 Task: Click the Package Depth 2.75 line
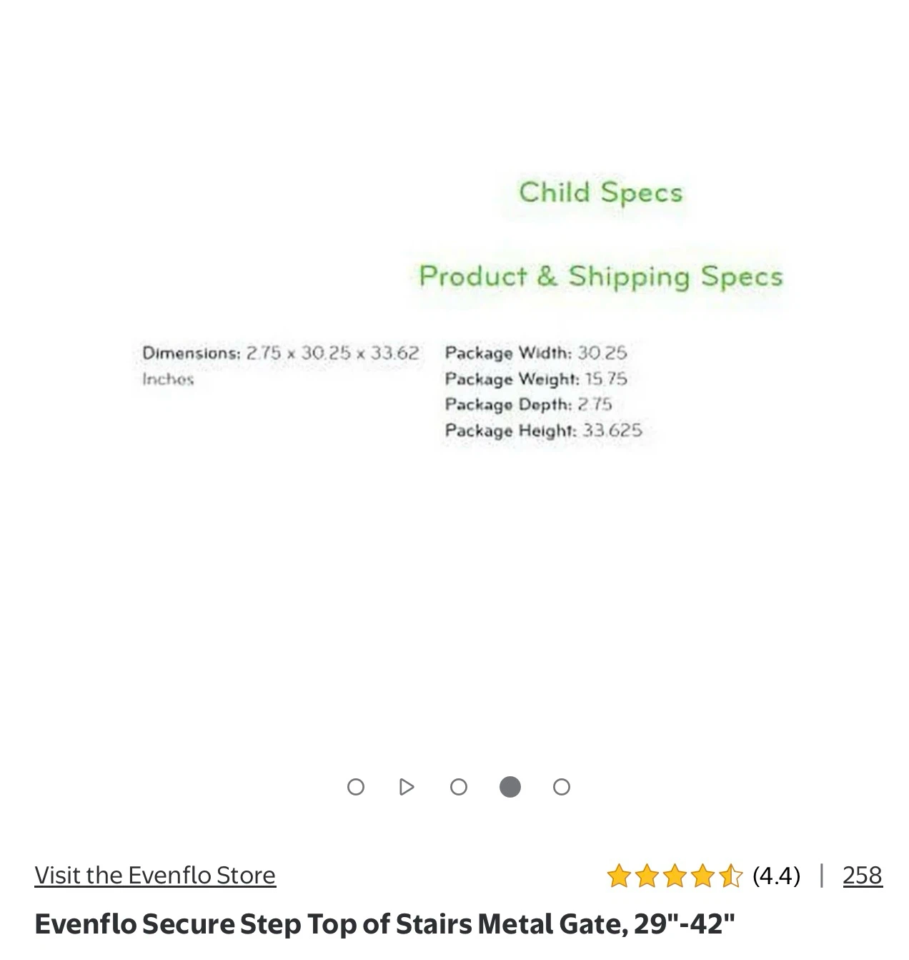point(529,404)
